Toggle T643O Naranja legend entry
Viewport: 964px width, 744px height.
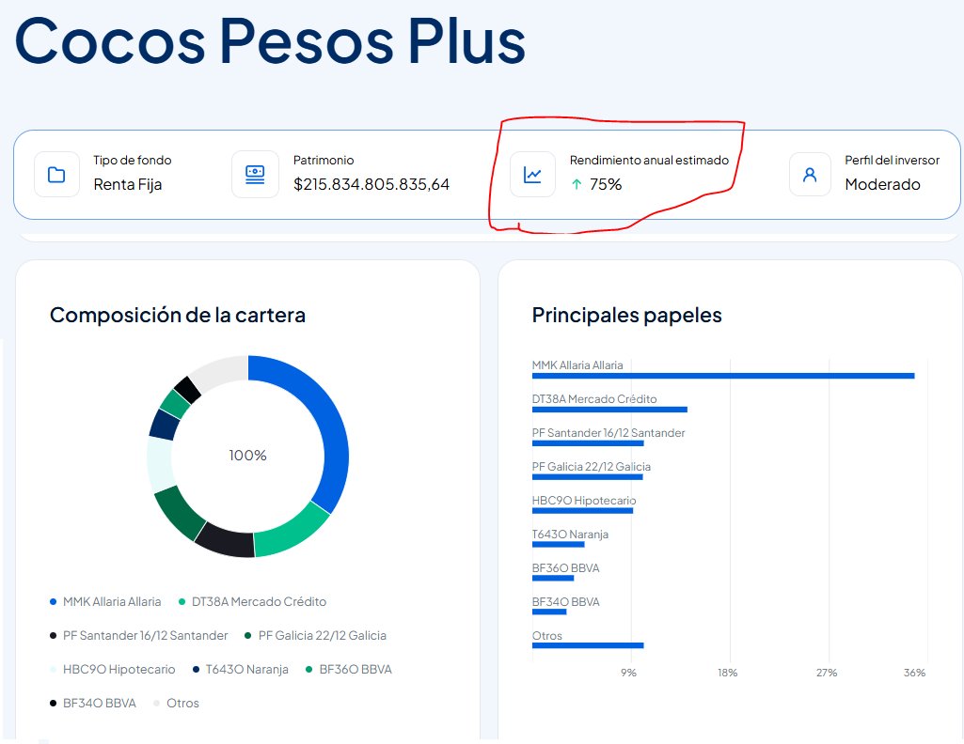[x=241, y=669]
